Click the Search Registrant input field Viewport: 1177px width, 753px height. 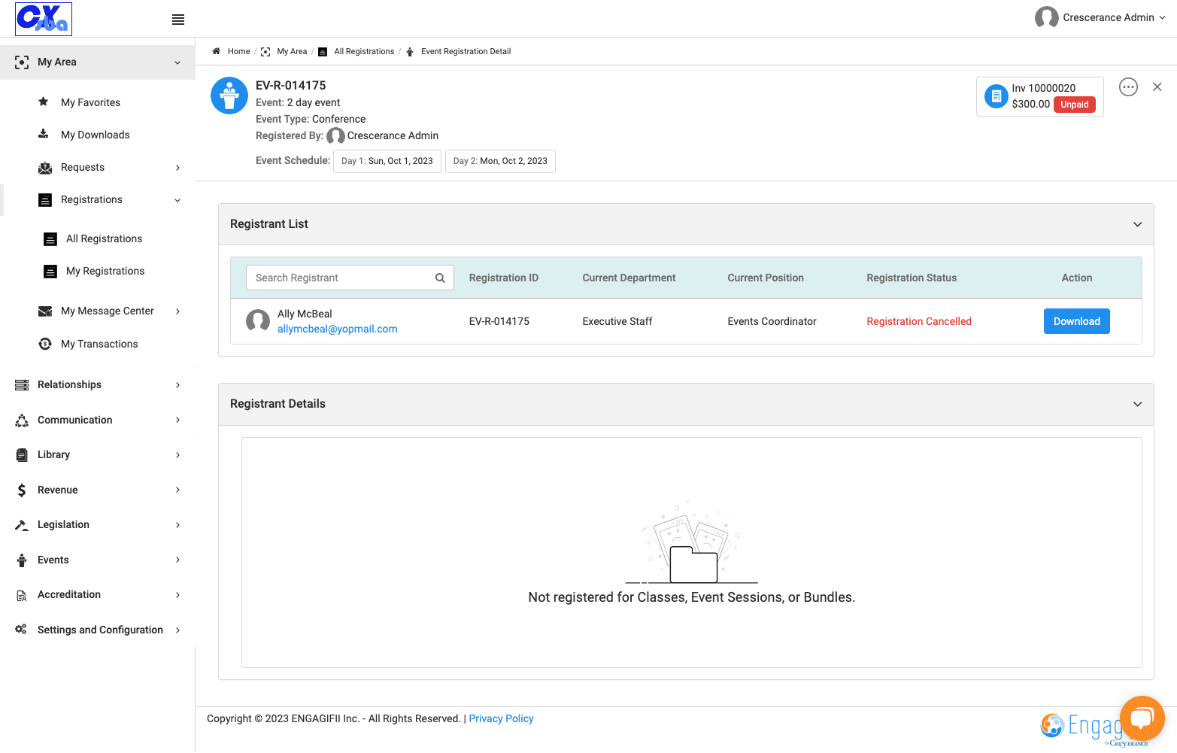click(350, 278)
